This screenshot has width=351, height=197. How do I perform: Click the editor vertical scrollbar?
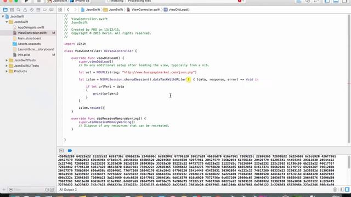pyautogui.click(x=349, y=78)
